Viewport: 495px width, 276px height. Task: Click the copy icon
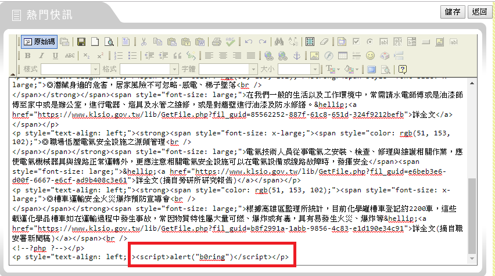(157, 42)
